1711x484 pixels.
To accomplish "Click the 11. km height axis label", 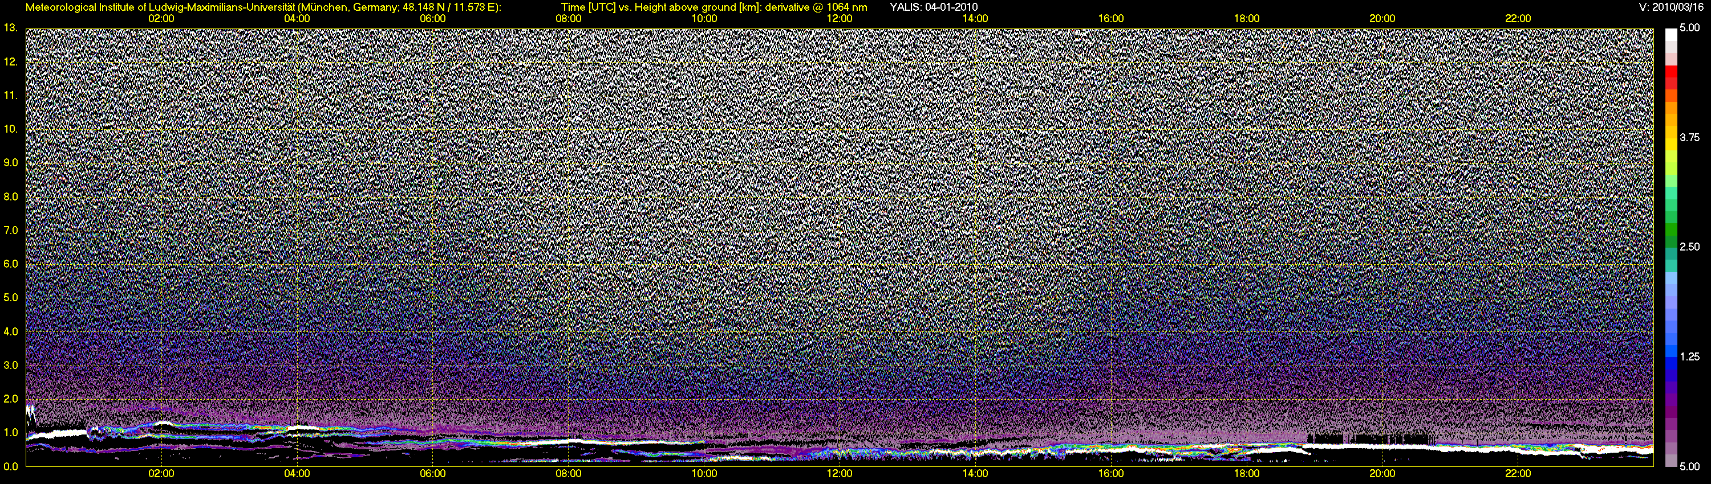I will (x=11, y=96).
